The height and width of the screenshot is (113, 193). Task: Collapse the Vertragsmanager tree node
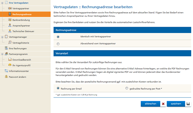coord(2,37)
